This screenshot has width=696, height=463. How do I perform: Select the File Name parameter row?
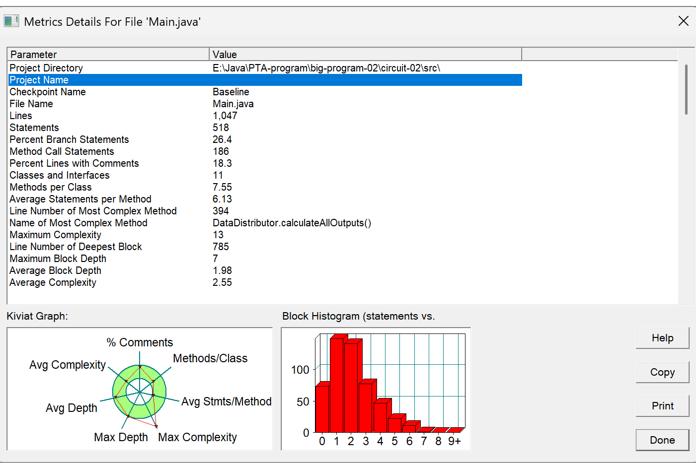265,104
